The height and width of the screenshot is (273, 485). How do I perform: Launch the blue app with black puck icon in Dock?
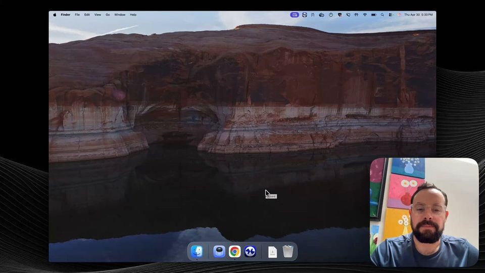pyautogui.click(x=219, y=251)
